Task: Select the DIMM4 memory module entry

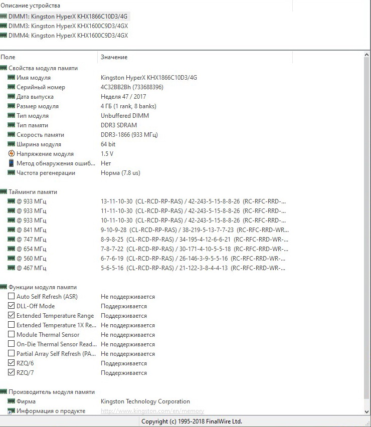Action: coord(68,36)
